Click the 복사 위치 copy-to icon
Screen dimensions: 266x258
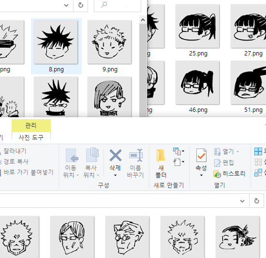(x=92, y=155)
